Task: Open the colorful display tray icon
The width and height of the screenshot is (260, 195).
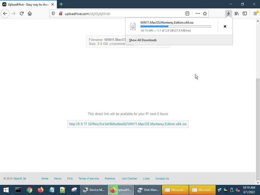Action: point(226,190)
